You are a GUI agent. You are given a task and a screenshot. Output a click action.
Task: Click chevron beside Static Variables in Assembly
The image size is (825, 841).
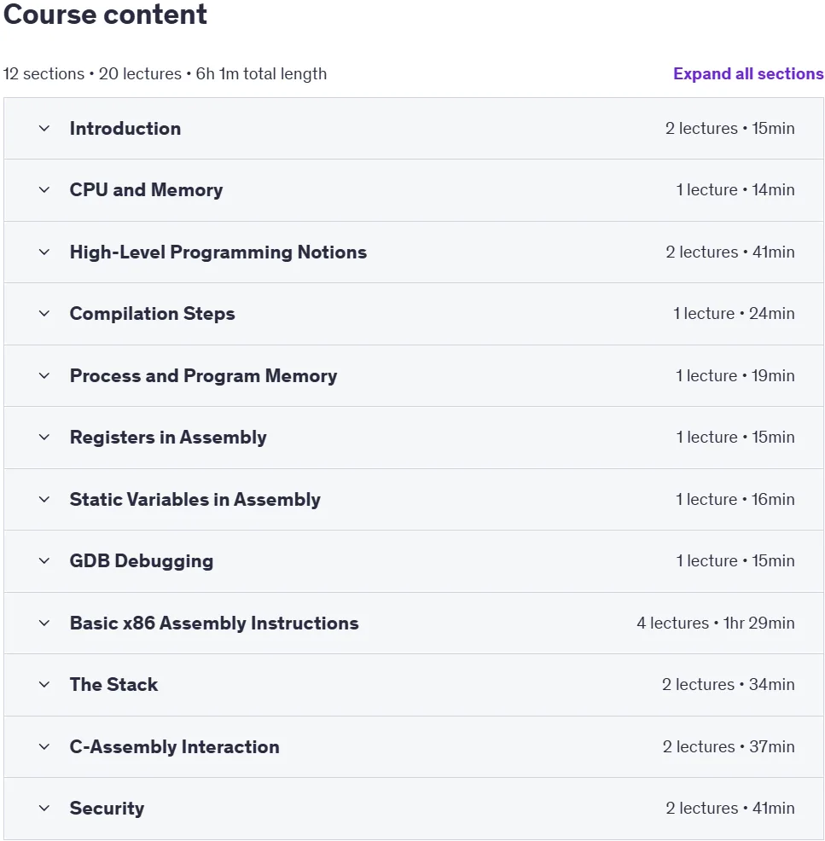[44, 500]
